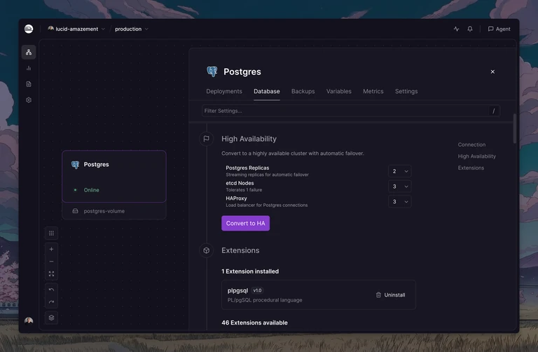Jump to the Connection section link
Viewport: 538px width, 352px height.
tap(471, 144)
